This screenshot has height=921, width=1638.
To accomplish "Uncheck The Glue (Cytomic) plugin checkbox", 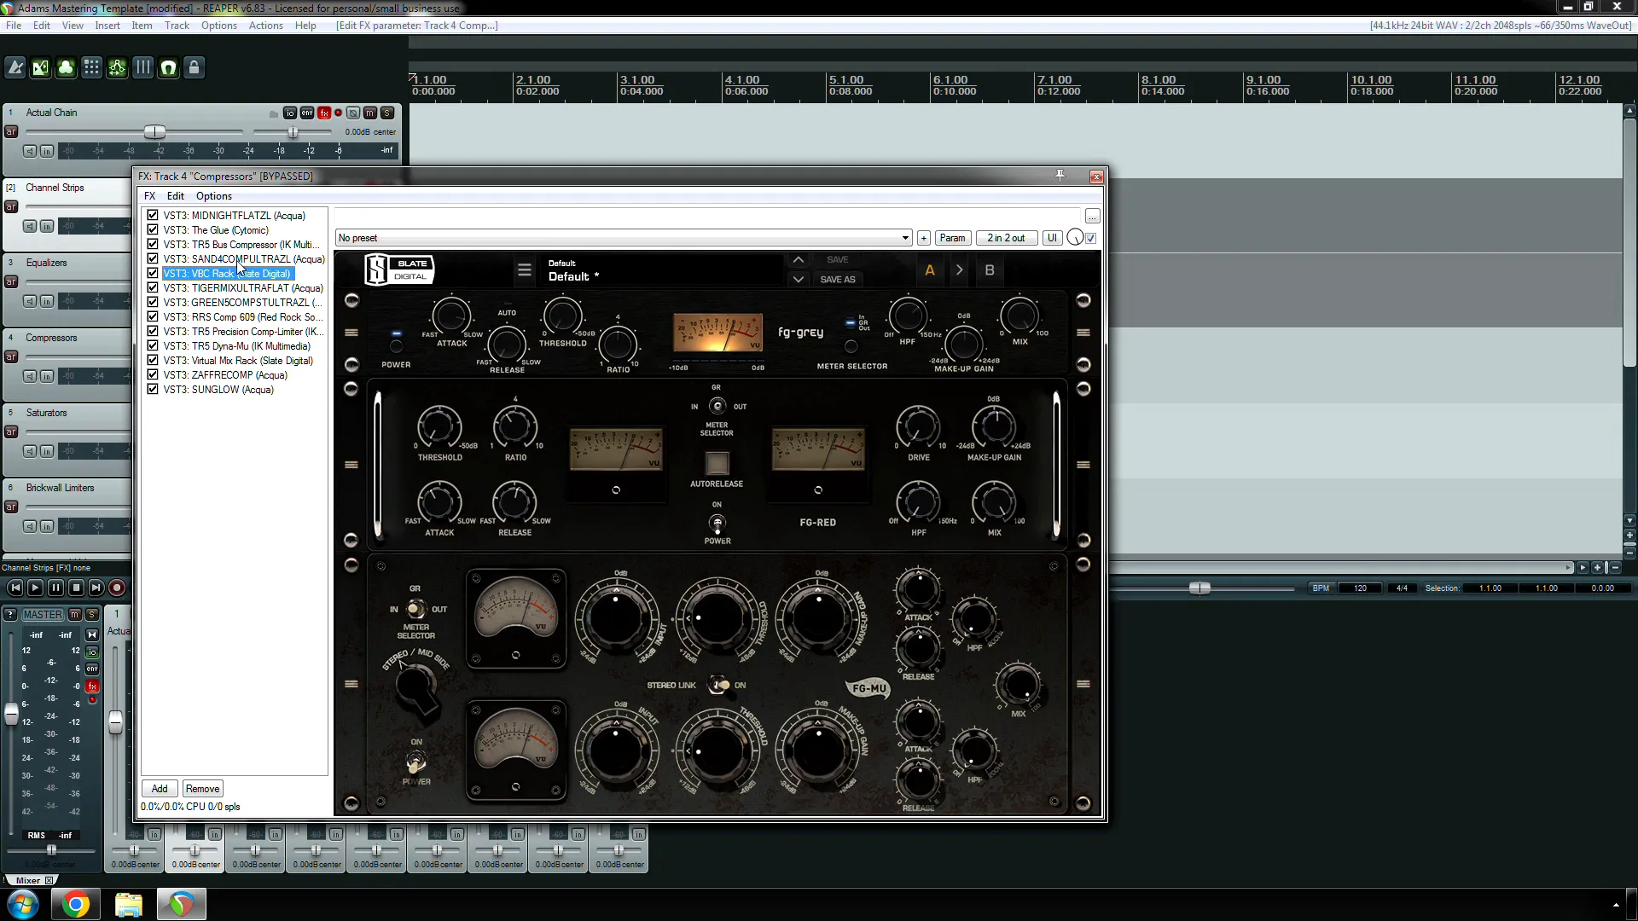I will [153, 230].
